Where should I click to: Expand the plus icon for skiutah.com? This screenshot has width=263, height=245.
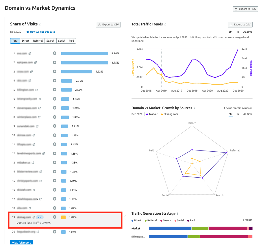tap(54, 190)
